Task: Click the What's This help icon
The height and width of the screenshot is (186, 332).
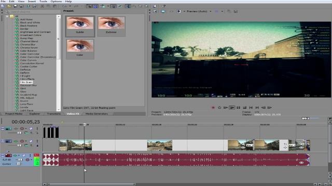Action: 163,6
